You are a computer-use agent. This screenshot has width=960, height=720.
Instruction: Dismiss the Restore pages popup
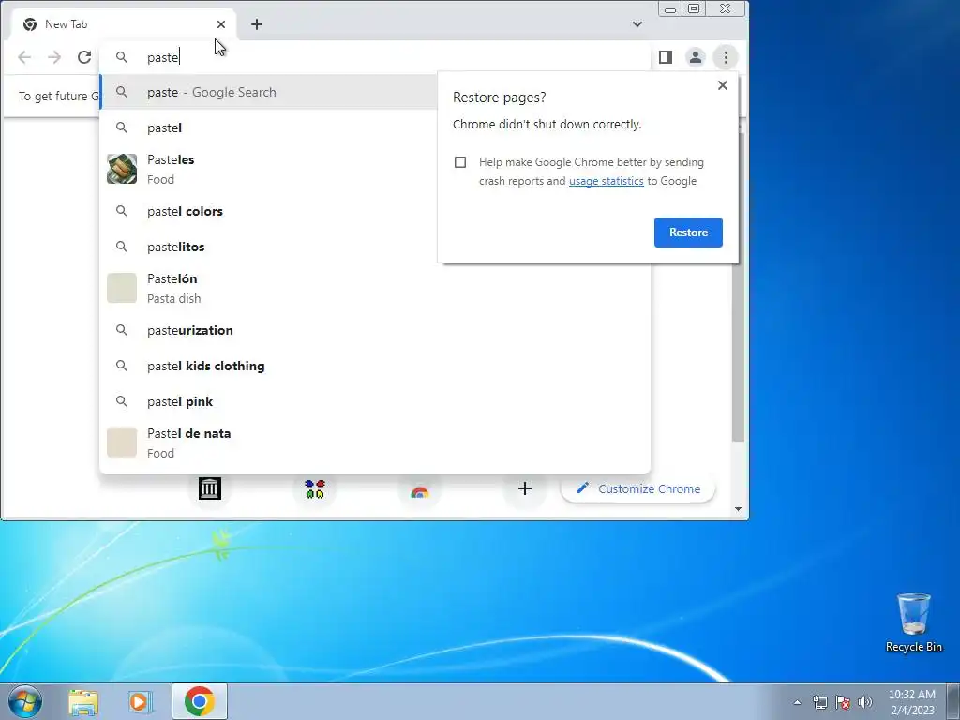tap(723, 85)
